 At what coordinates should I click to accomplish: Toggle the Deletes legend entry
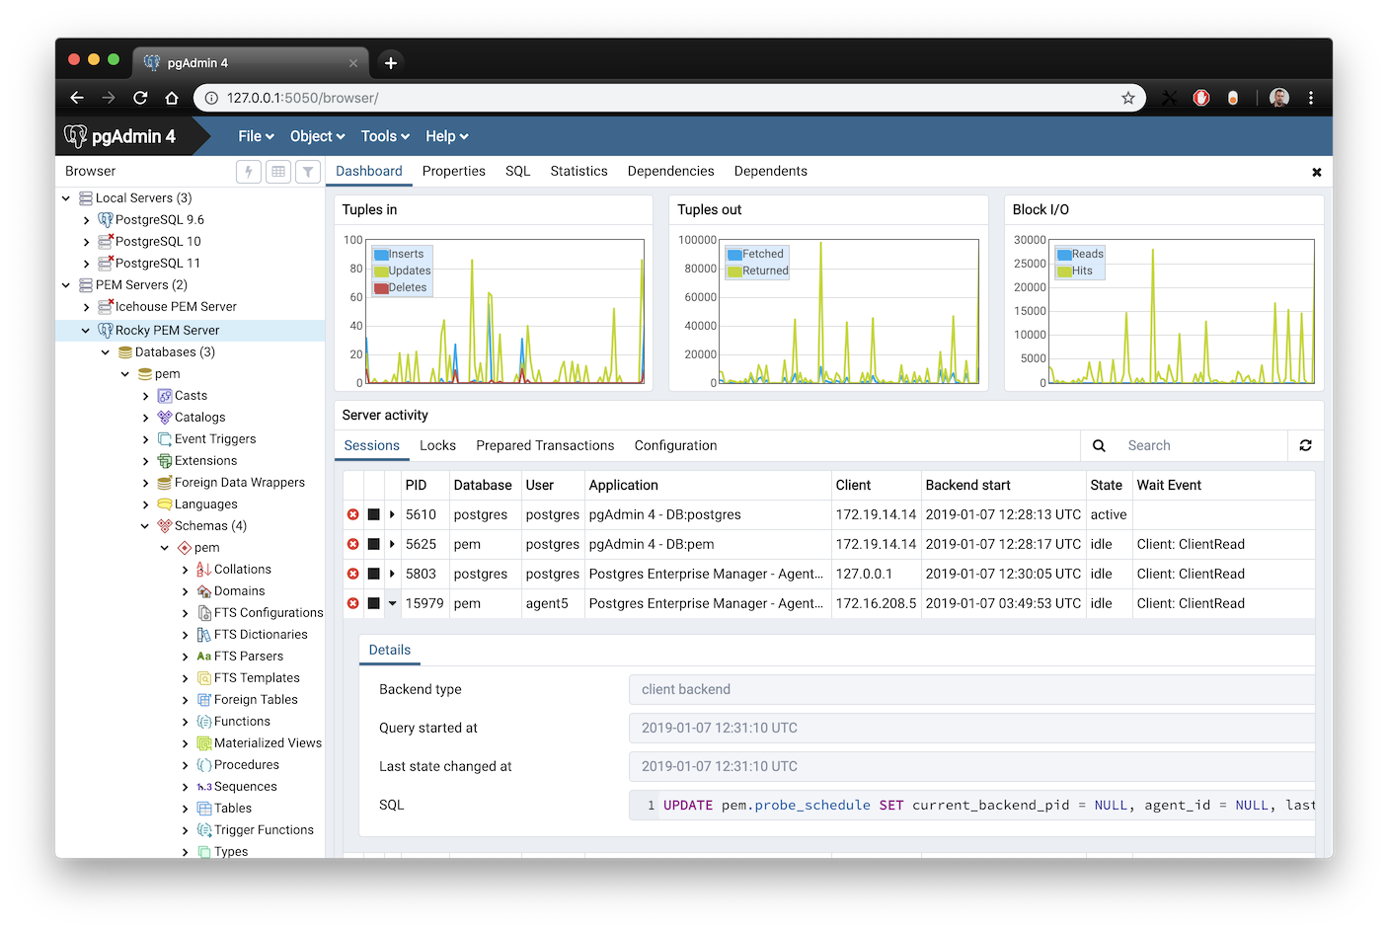point(401,288)
